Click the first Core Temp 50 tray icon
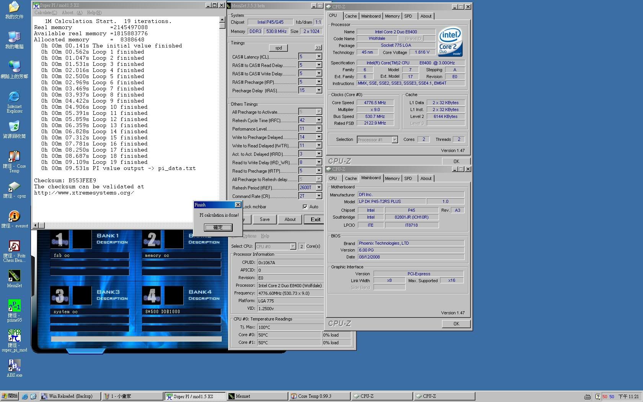The image size is (643, 402). (605, 397)
